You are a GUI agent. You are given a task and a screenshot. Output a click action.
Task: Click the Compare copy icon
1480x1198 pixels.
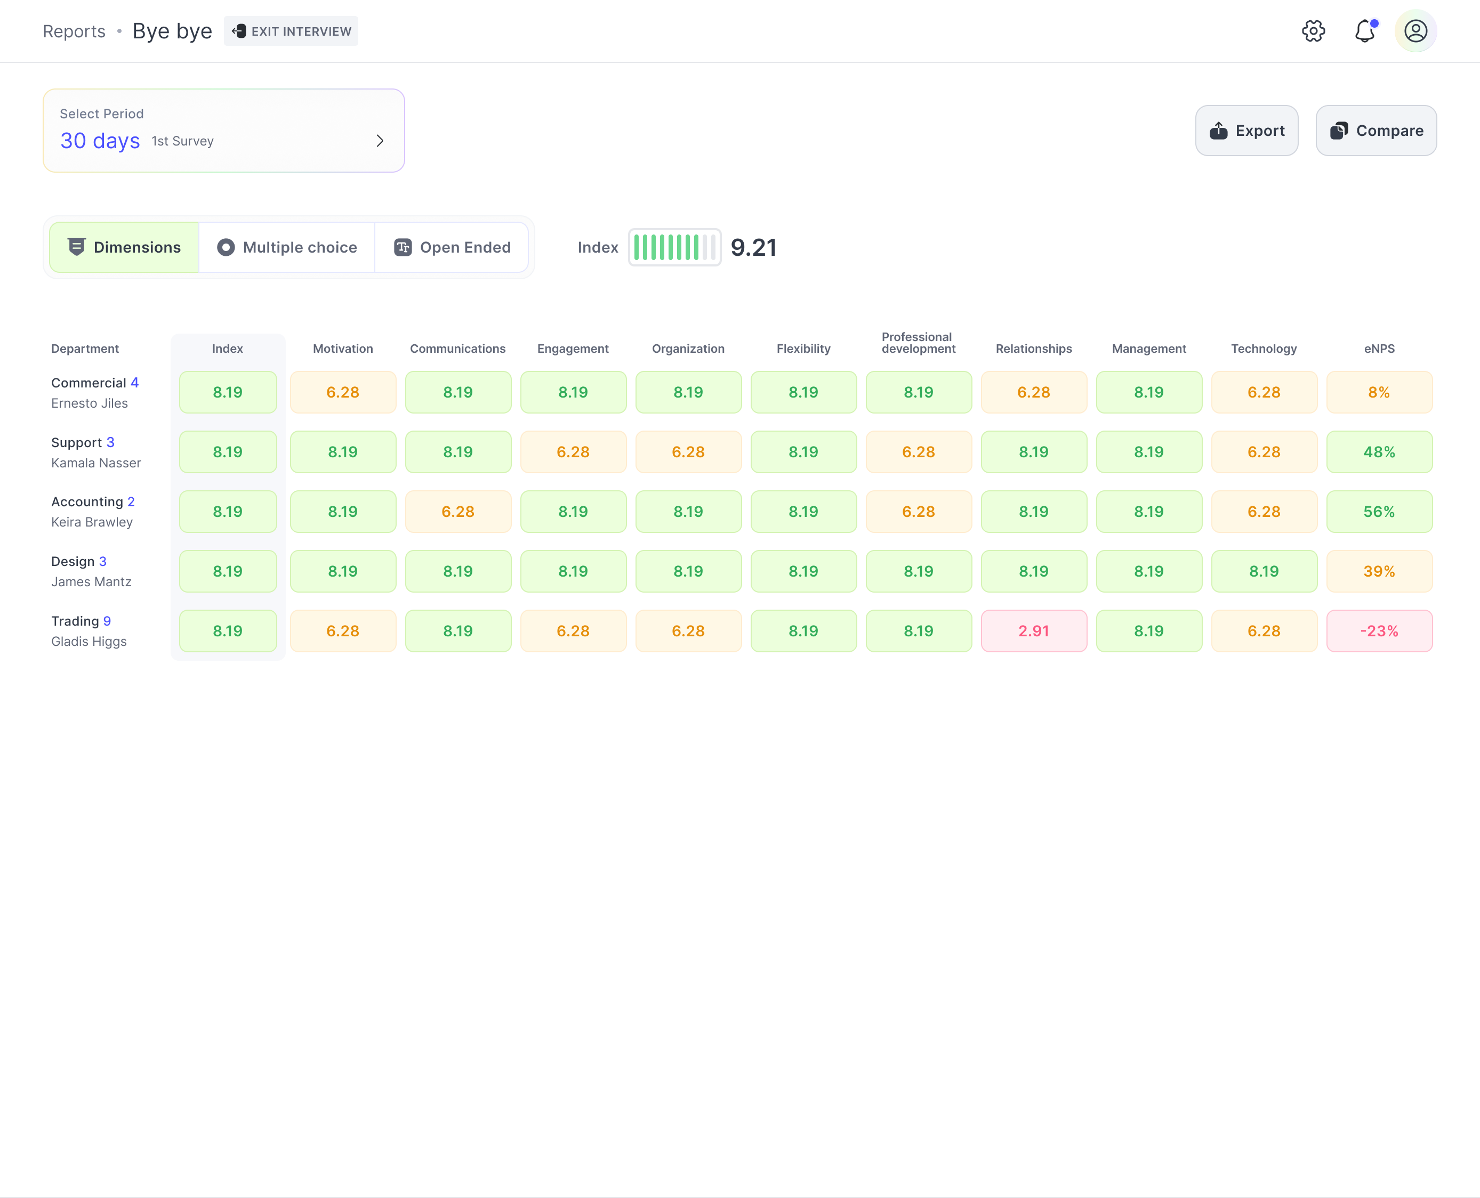pos(1339,131)
